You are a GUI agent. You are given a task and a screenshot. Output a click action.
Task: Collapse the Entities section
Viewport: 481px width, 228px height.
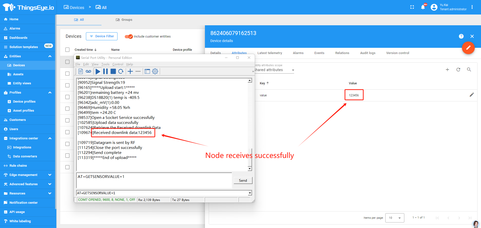pyautogui.click(x=50, y=56)
